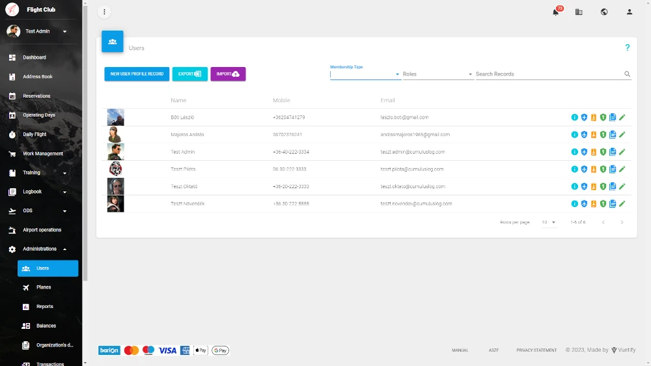
Task: Go to next page arrow
Action: 622,222
